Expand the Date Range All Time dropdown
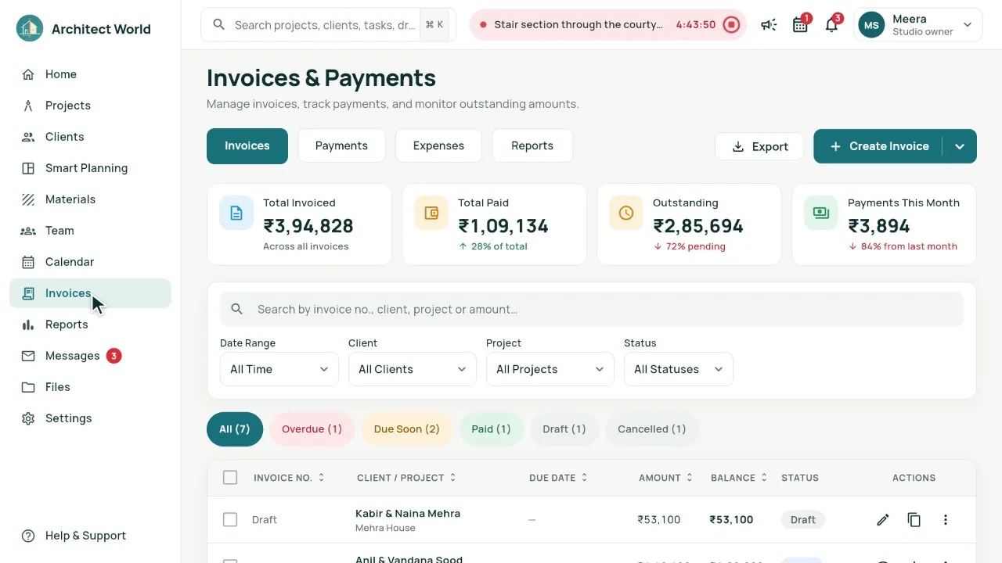The height and width of the screenshot is (563, 1002). pyautogui.click(x=279, y=369)
